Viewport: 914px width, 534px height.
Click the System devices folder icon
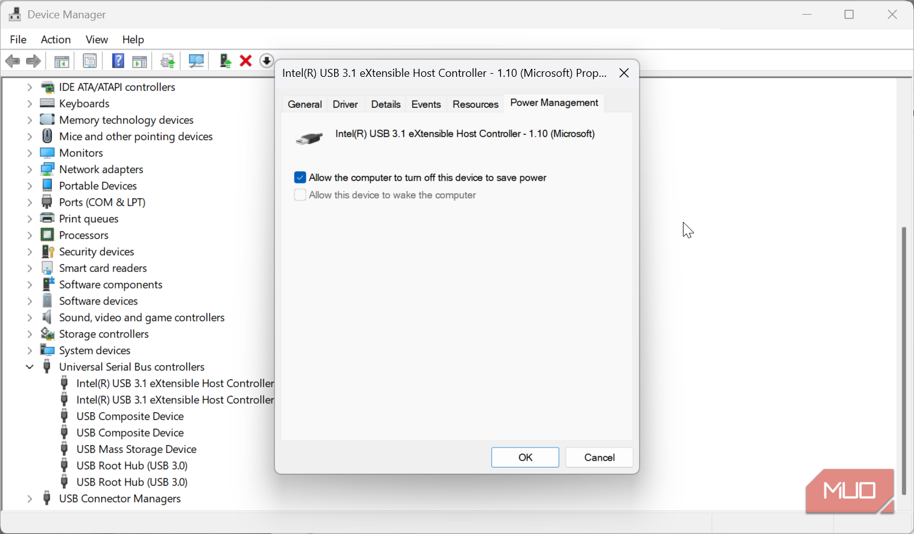tap(47, 350)
